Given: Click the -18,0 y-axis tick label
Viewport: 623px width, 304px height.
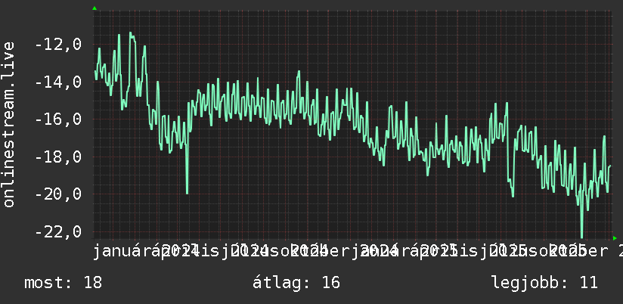Looking at the screenshot, I should (58, 157).
